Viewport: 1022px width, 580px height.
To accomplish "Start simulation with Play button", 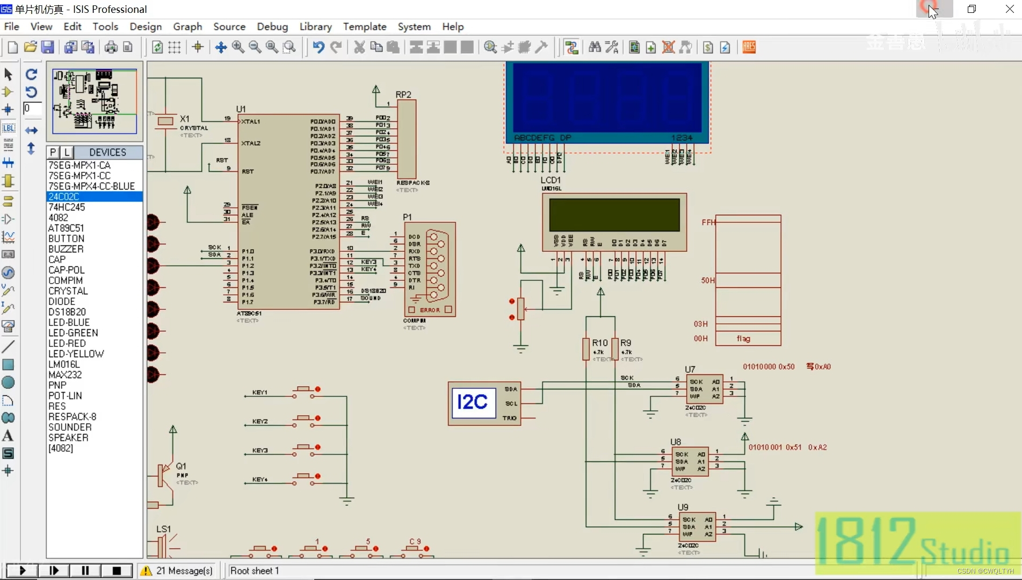I will coord(22,570).
